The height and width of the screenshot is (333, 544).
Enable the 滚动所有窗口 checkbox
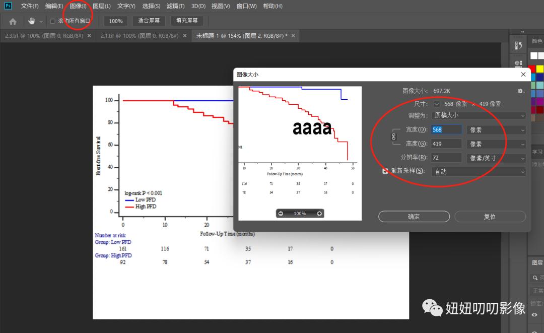pyautogui.click(x=52, y=21)
